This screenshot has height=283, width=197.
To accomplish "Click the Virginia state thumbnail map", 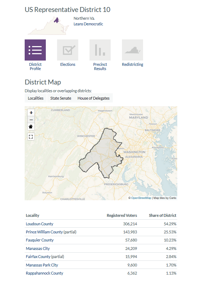I will pos(48,26).
